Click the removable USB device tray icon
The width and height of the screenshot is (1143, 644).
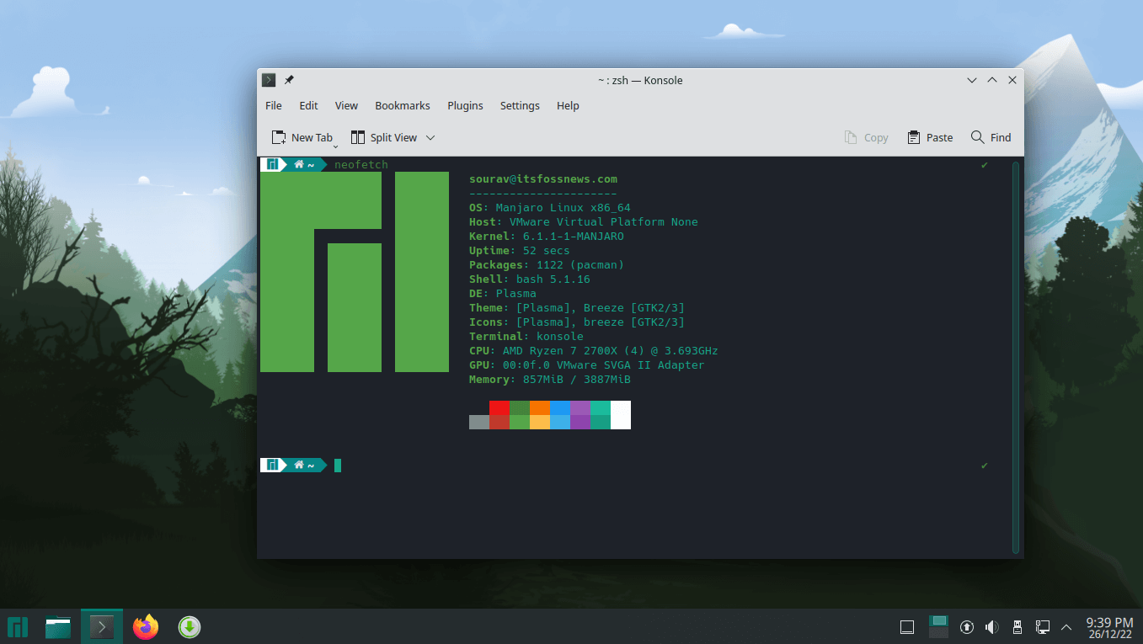point(1017,626)
